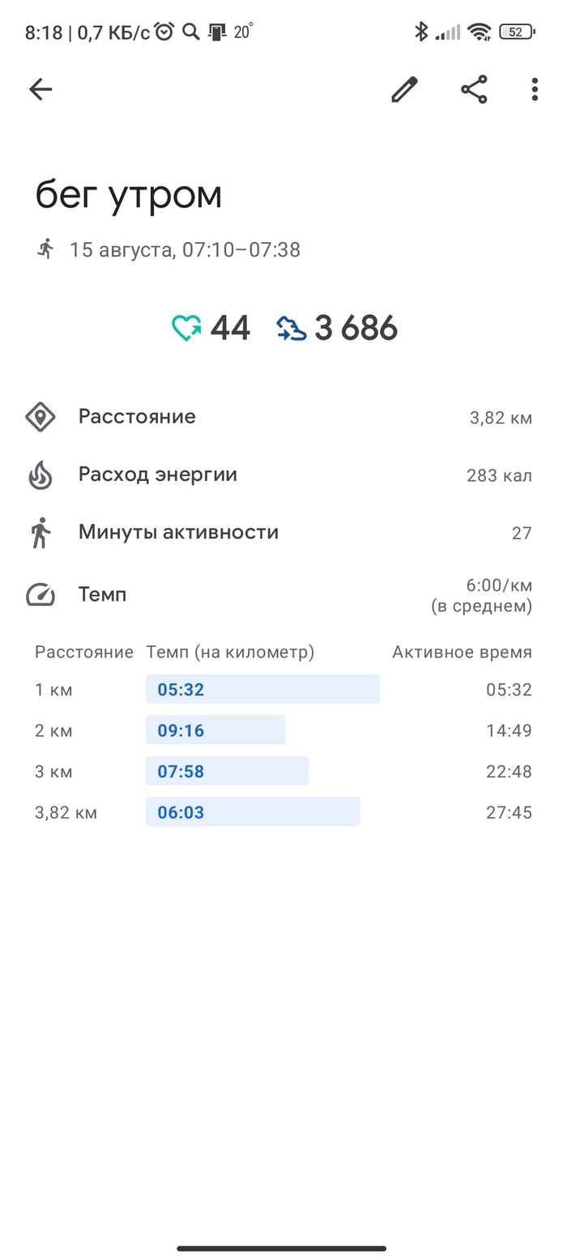Tap the back arrow icon
The image size is (567, 1260).
(x=40, y=89)
